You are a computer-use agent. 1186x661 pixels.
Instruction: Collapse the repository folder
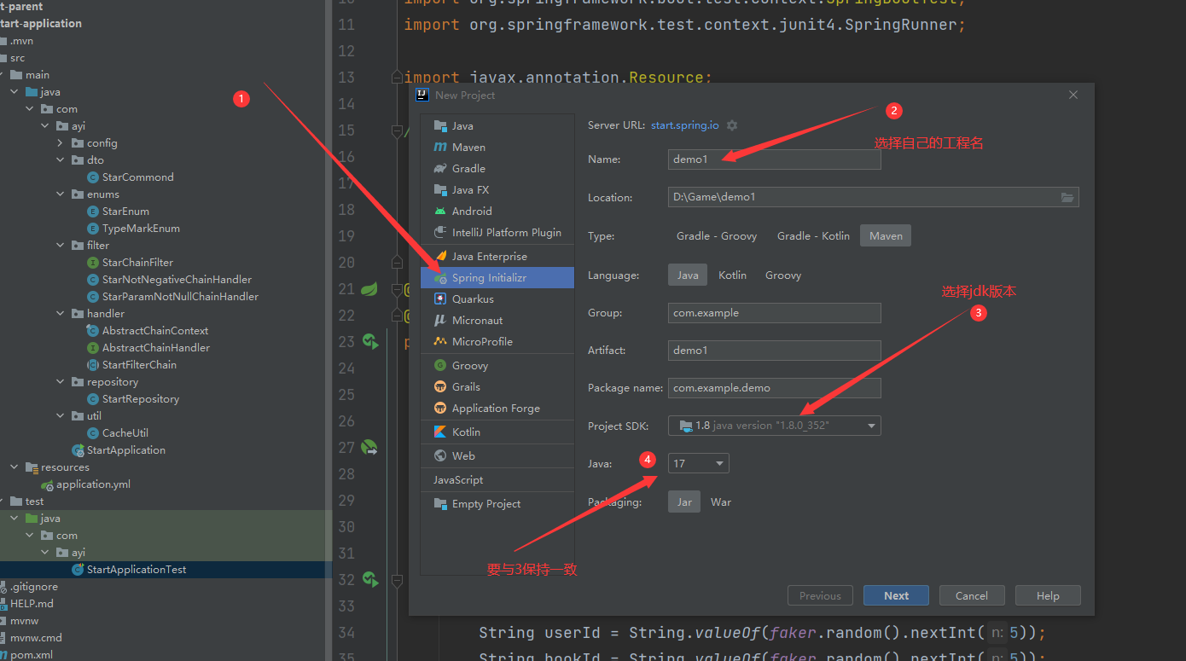pyautogui.click(x=61, y=382)
